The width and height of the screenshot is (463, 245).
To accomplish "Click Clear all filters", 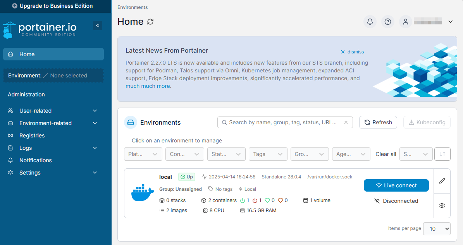I will [x=386, y=154].
